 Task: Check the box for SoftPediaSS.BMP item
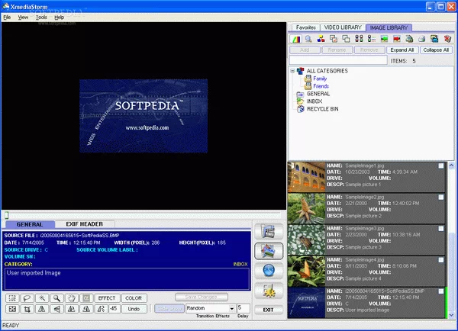(x=441, y=291)
